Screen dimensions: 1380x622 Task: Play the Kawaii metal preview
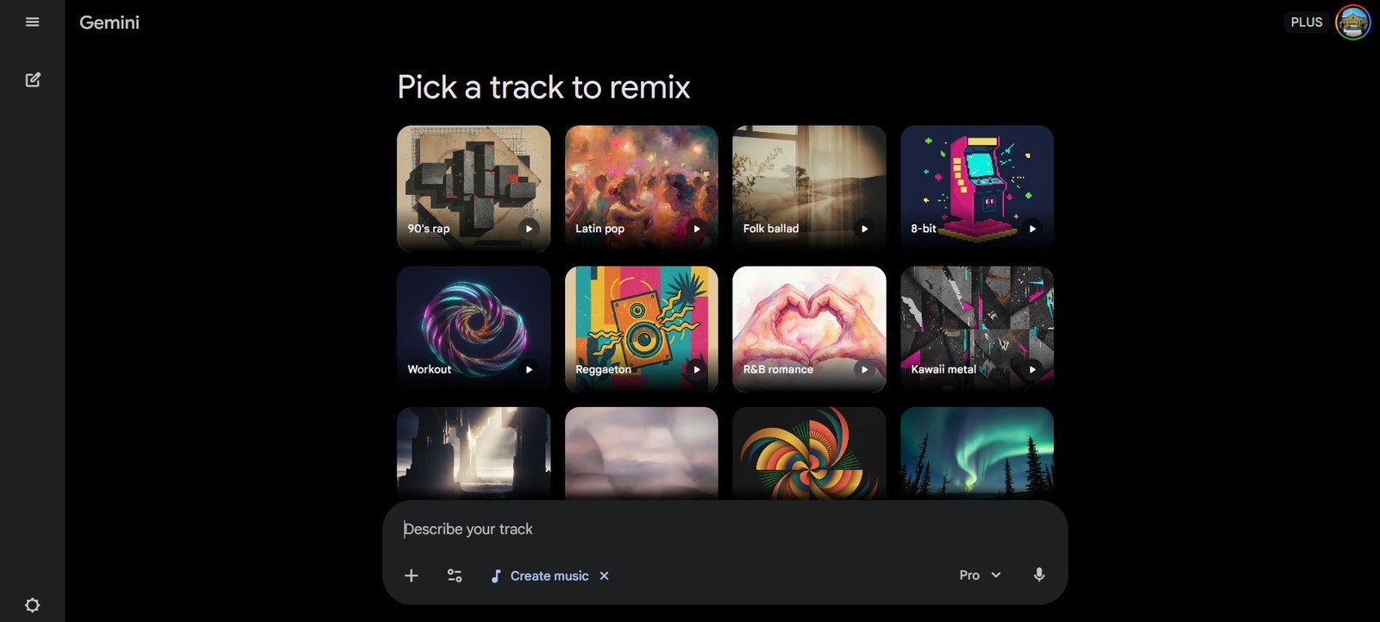[x=1032, y=369]
